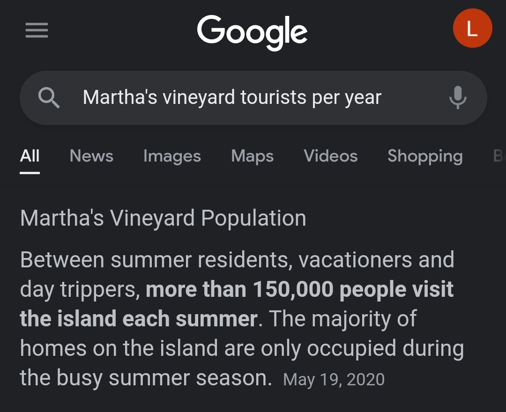The height and width of the screenshot is (412, 506).
Task: Click the text 'the busy summer season.'
Action: coord(146,378)
